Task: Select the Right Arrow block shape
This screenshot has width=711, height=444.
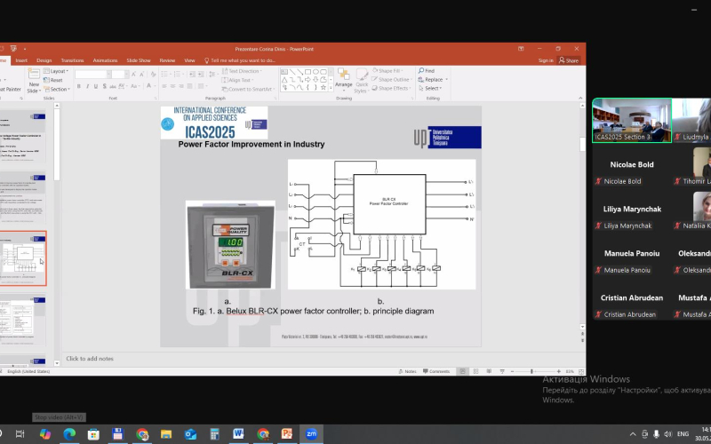Action: tap(308, 80)
